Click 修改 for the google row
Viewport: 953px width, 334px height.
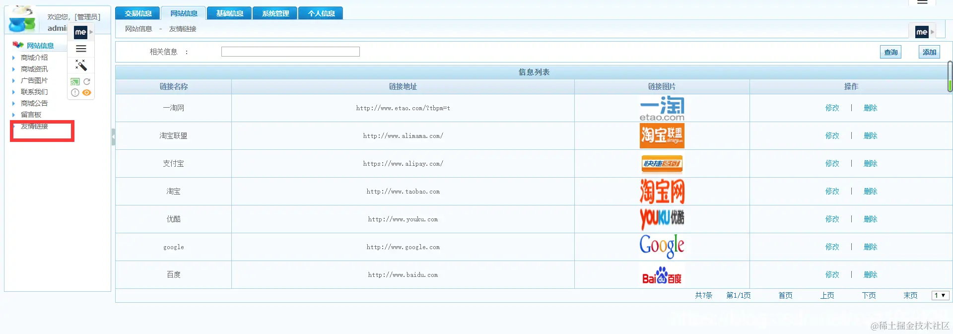832,247
